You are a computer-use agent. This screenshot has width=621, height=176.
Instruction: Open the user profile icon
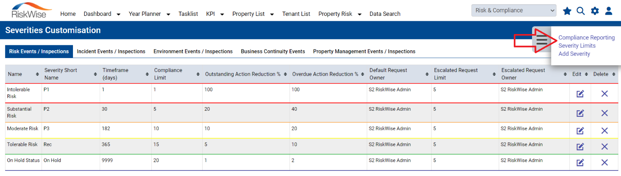click(609, 11)
